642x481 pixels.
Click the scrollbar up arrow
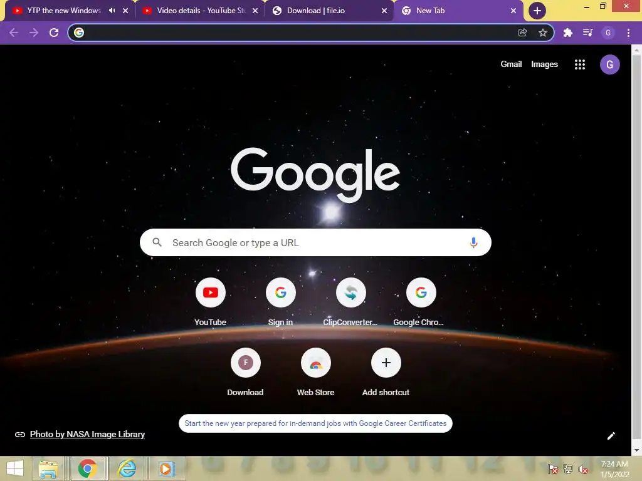(x=636, y=50)
